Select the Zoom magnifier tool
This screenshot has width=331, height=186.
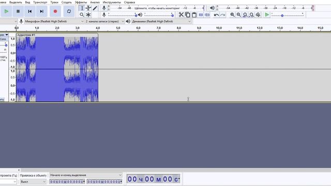(x=82, y=15)
